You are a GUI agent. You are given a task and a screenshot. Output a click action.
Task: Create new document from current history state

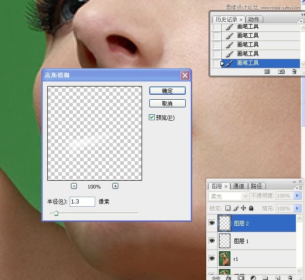click(x=267, y=72)
